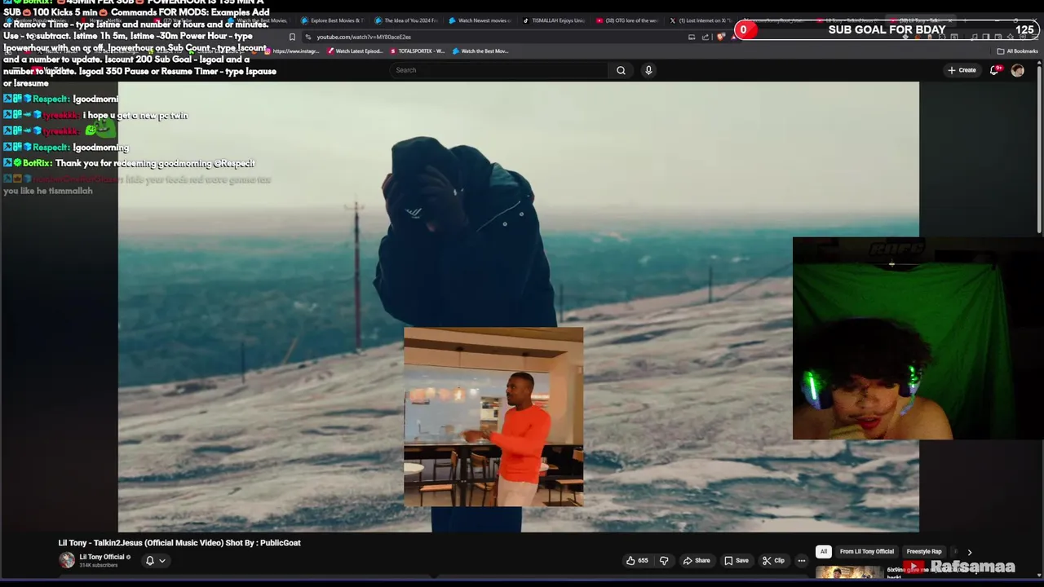Open YouTube notifications bell
1044x587 pixels.
(993, 70)
